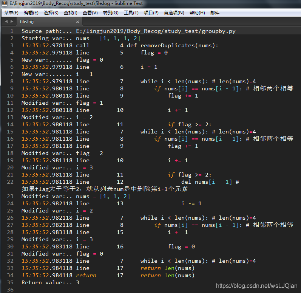Click 'i += 1' on log line 28
The image size is (301, 293).
178,232
